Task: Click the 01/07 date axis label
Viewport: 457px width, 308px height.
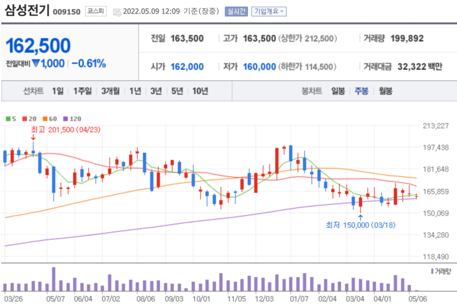Action: pos(299,299)
